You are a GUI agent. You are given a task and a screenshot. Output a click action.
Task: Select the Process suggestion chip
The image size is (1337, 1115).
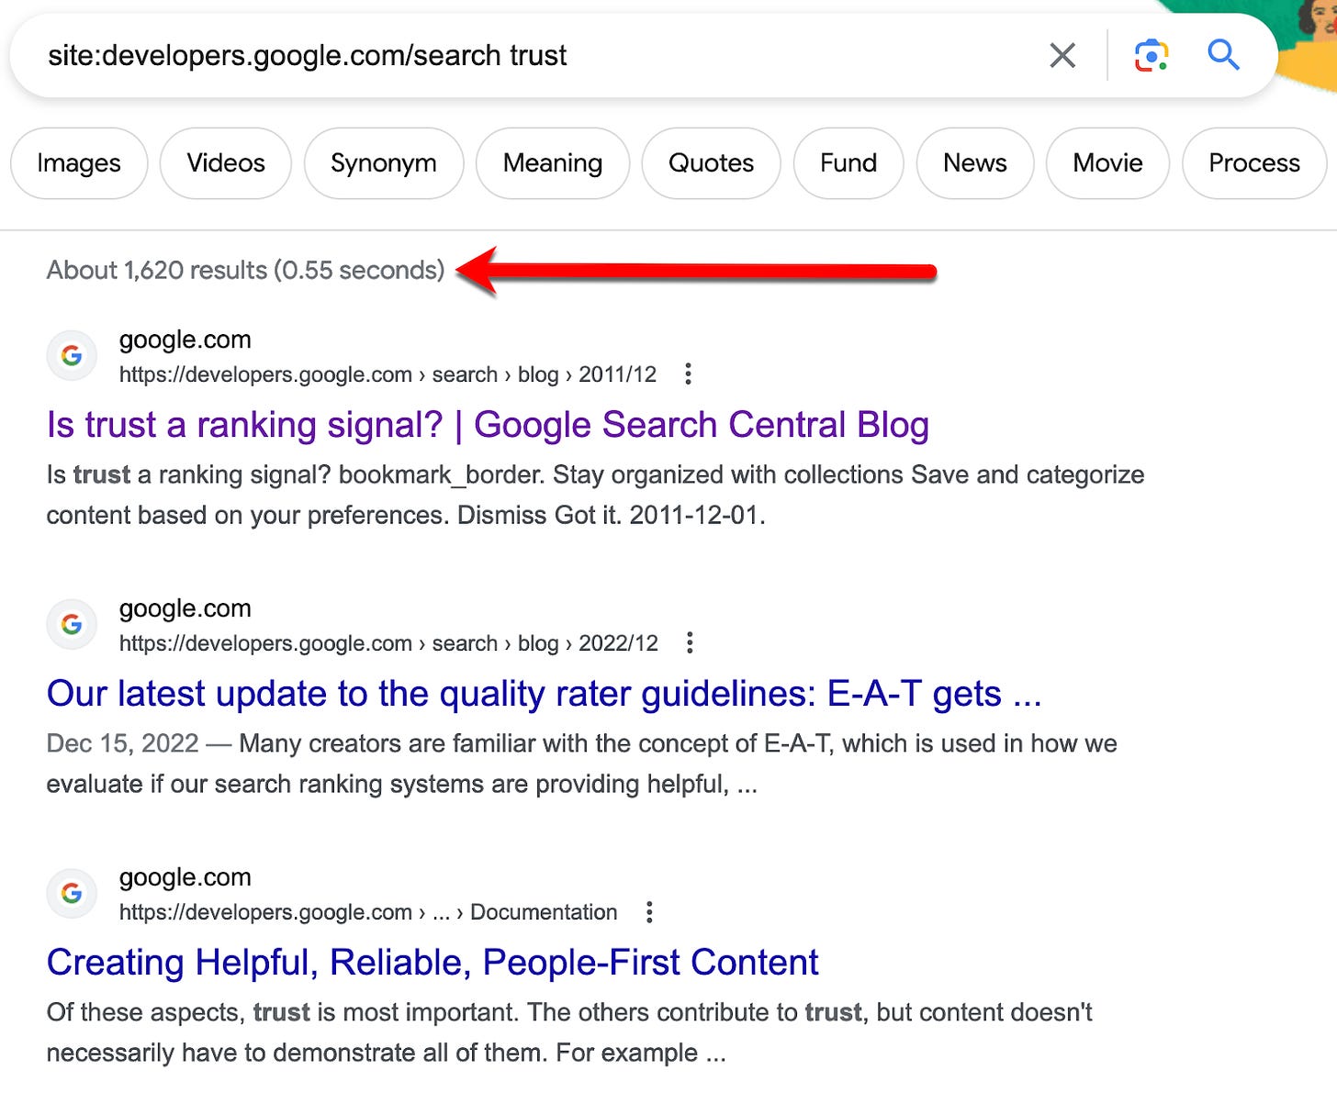click(1254, 163)
